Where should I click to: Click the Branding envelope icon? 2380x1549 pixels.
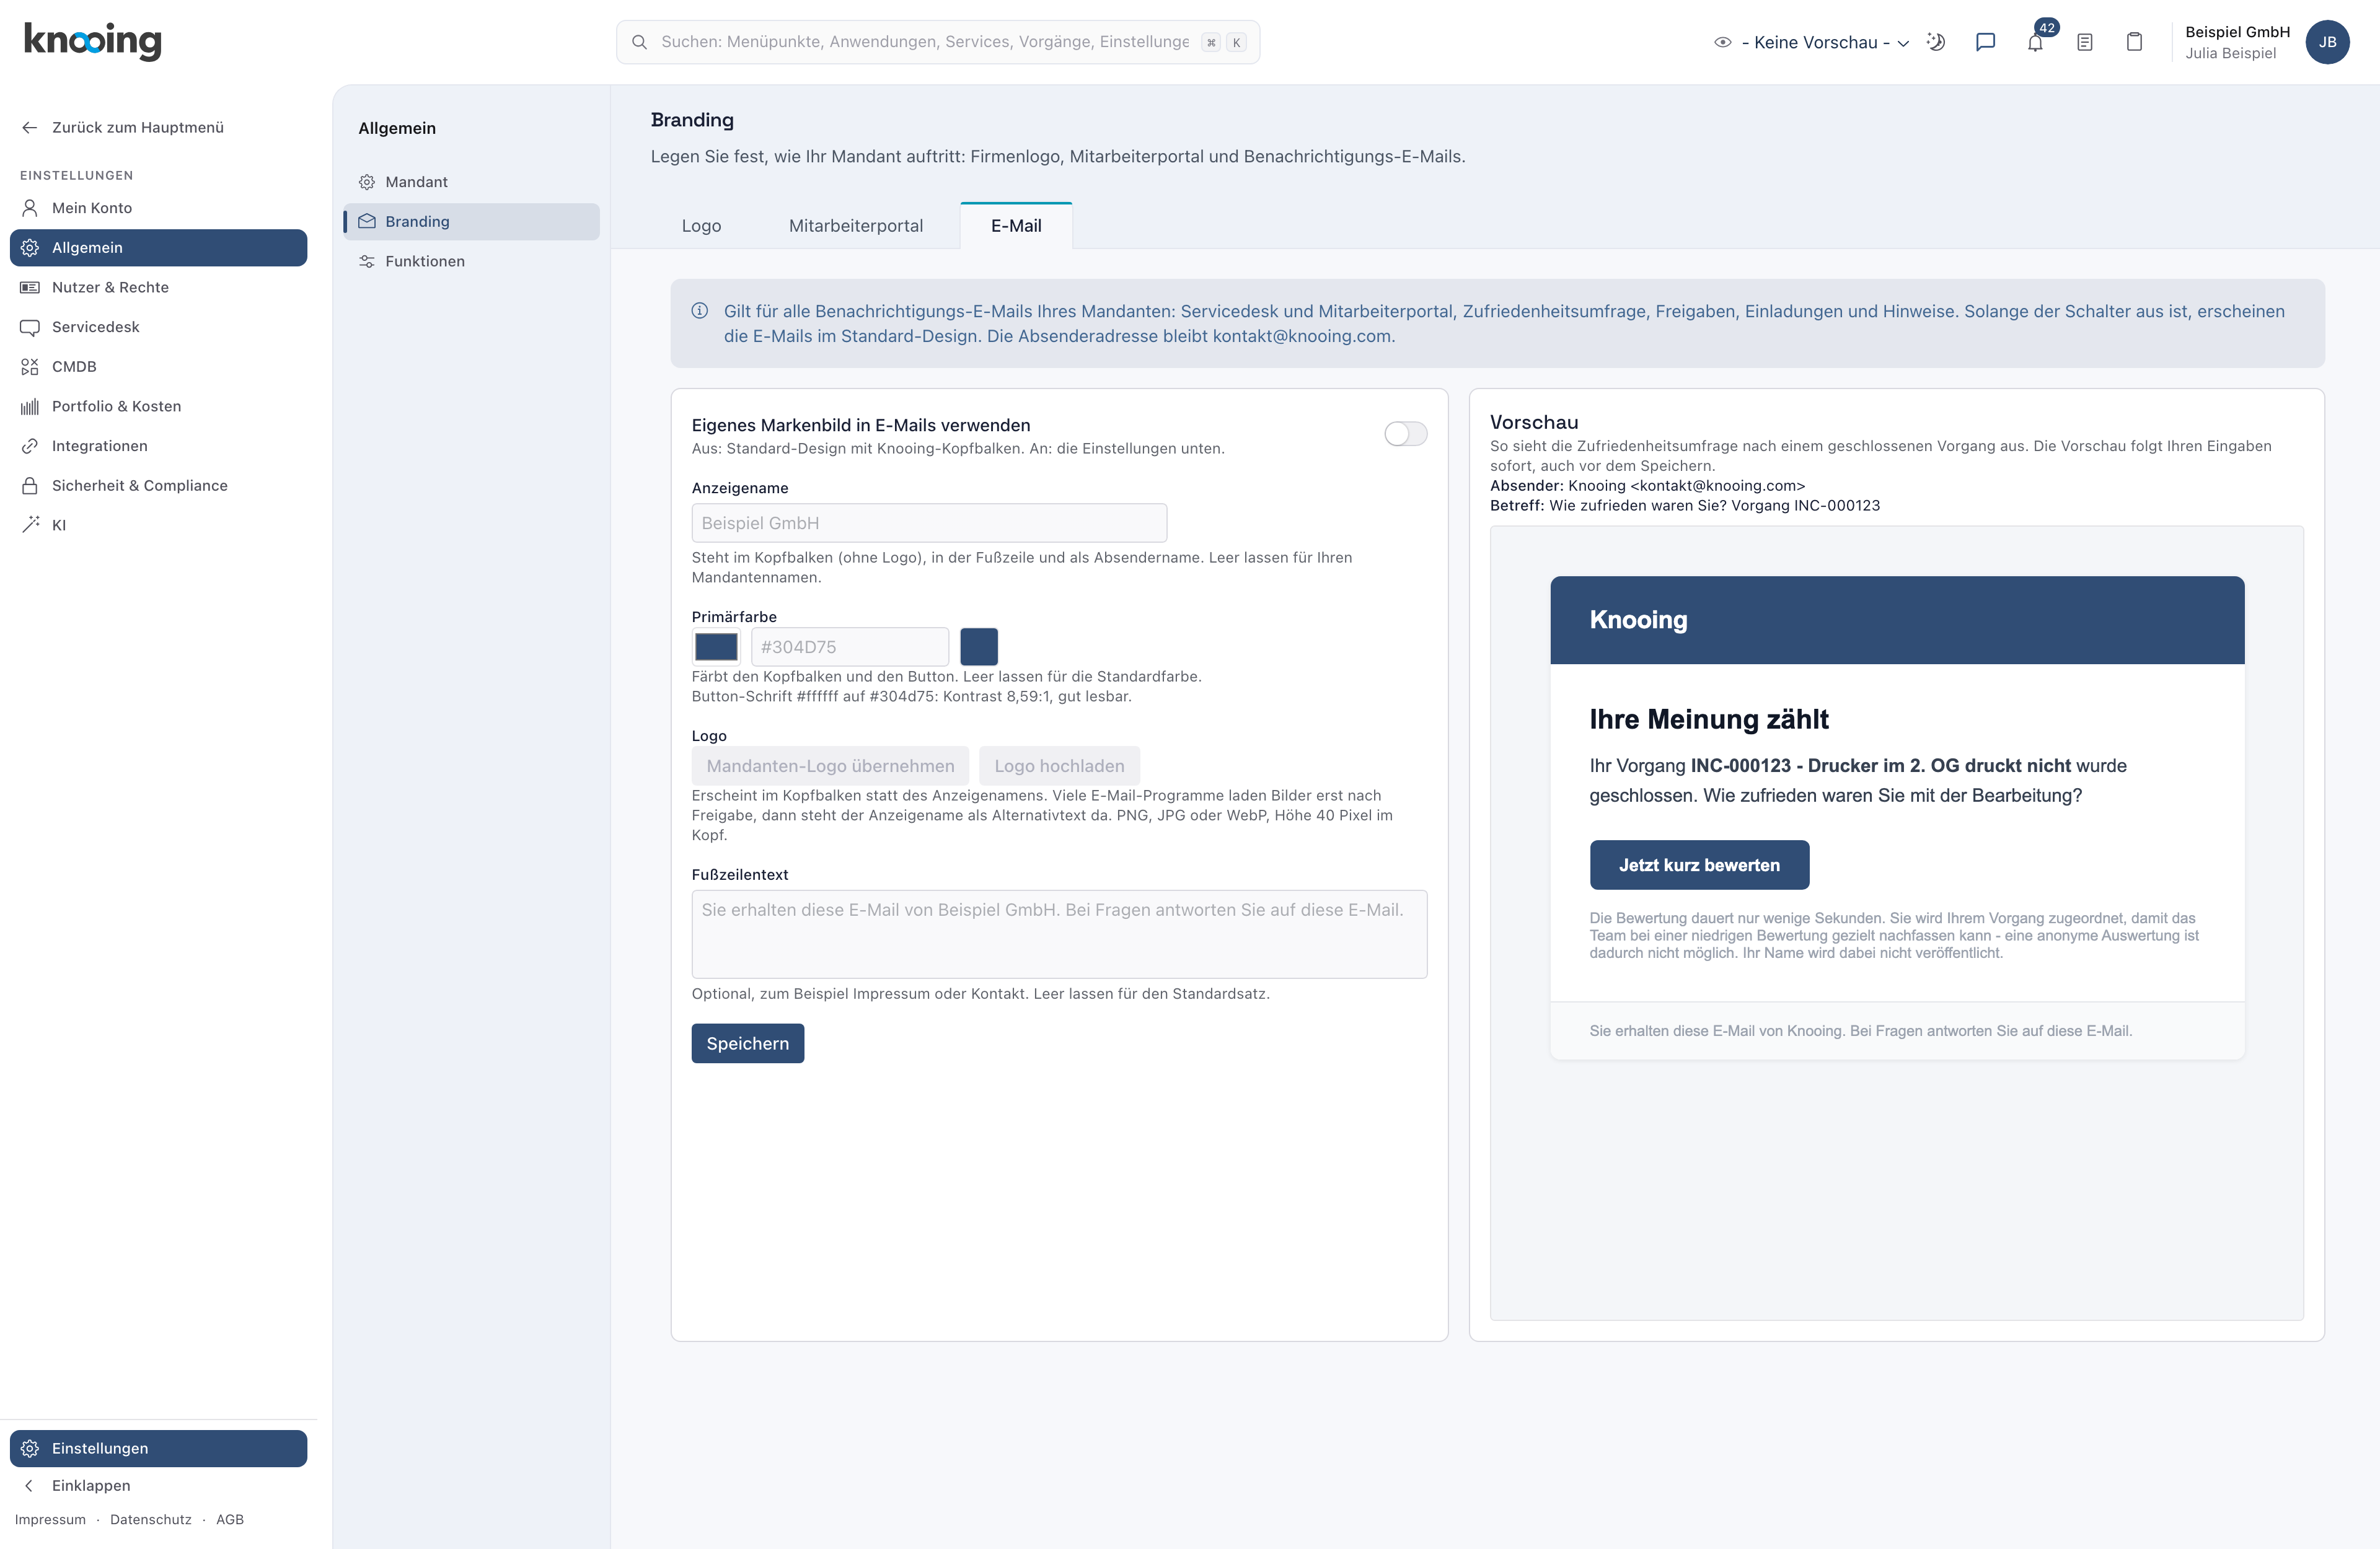[367, 221]
